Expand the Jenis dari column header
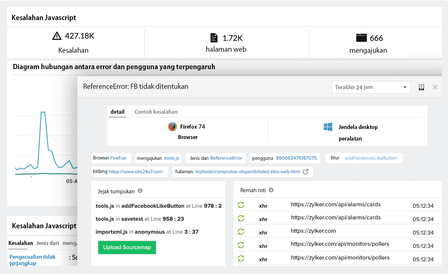Image resolution: width=448 pixels, height=274 pixels. click(47, 243)
